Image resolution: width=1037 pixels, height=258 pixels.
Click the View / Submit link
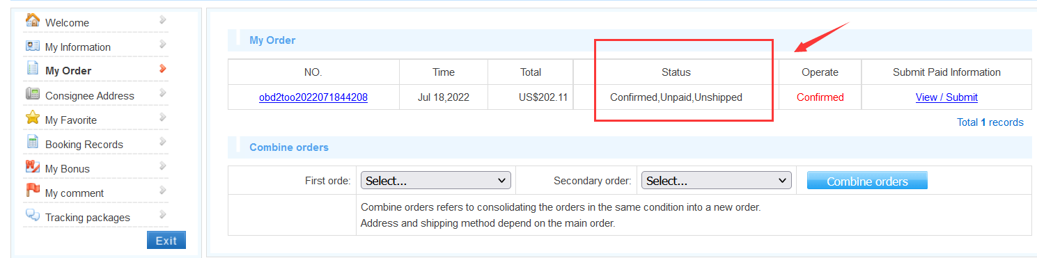coord(946,97)
